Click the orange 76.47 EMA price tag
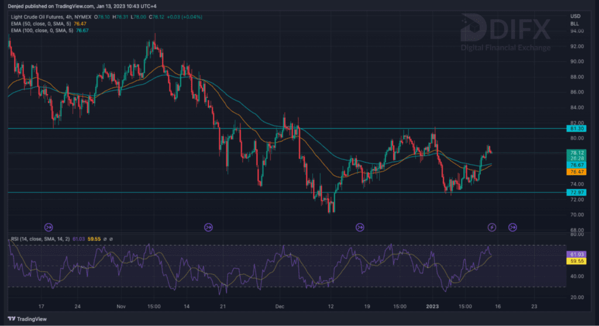Viewport: 599px width, 326px height. pyautogui.click(x=577, y=172)
